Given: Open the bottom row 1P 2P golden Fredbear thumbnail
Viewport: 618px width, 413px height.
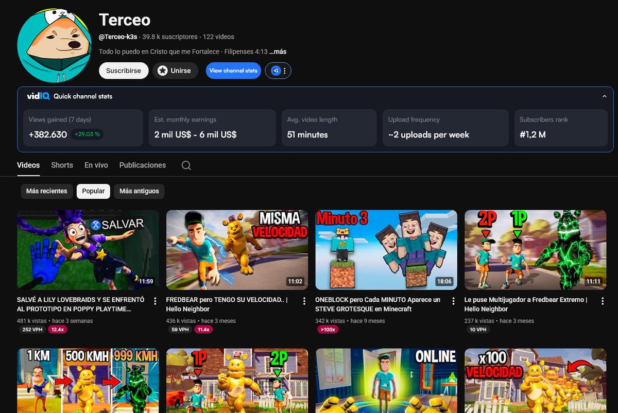Looking at the screenshot, I should coord(237,381).
